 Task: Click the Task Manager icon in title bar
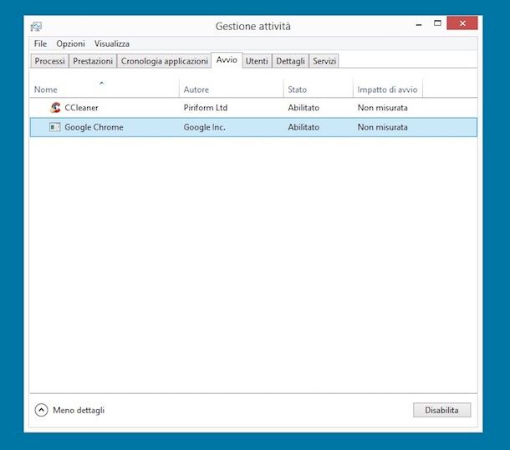click(x=36, y=27)
